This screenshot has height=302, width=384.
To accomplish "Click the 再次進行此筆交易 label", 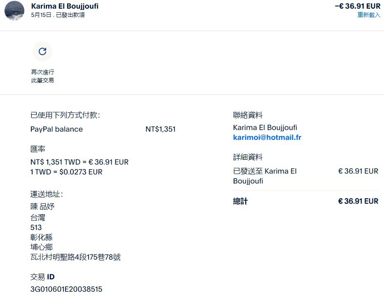I will [x=42, y=76].
